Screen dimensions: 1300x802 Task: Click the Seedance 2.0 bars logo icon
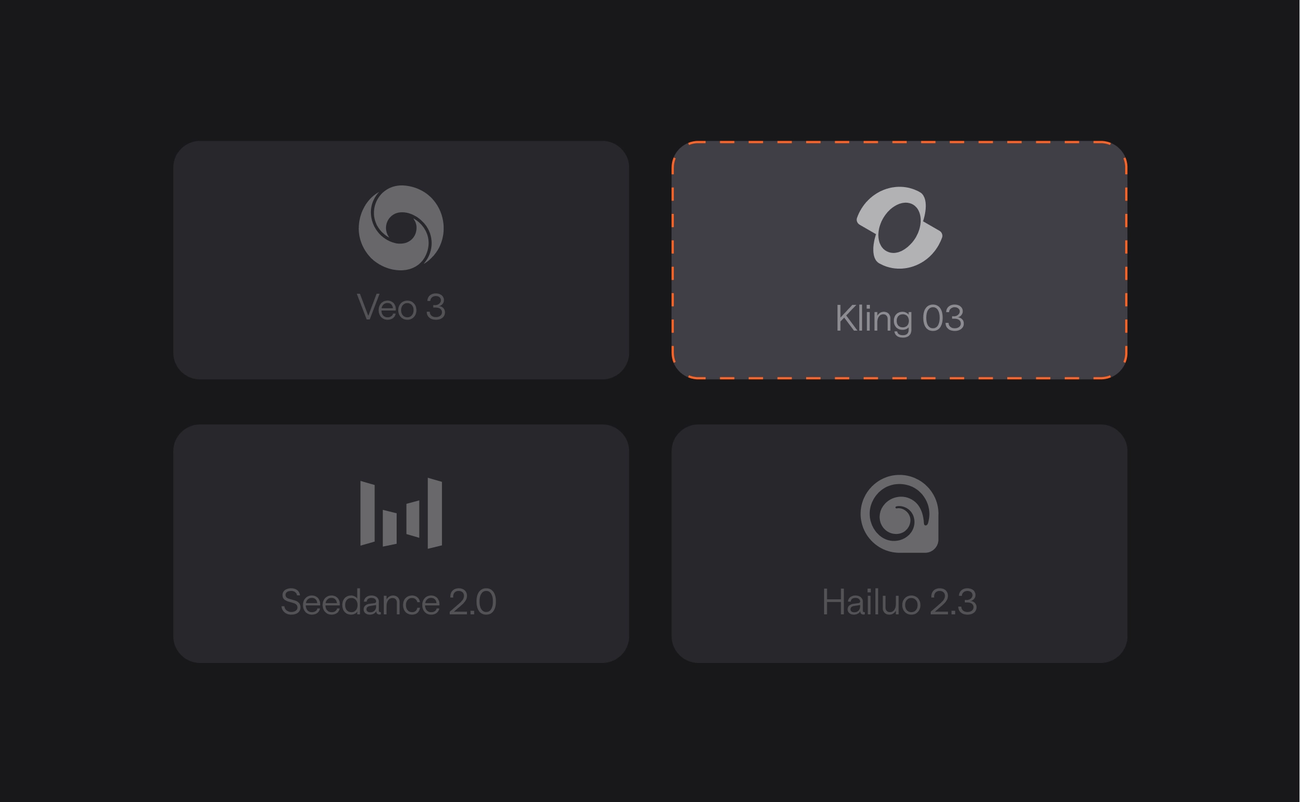click(x=401, y=513)
